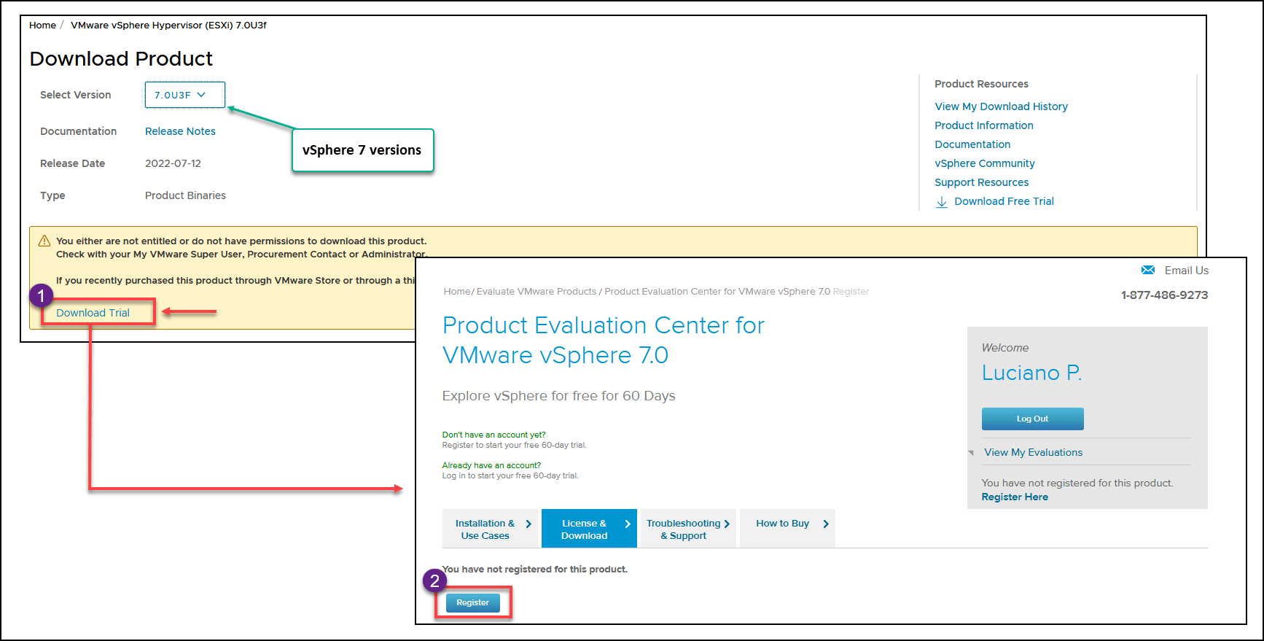The width and height of the screenshot is (1264, 641).
Task: Click the Don't have an account yet? text
Action: click(x=493, y=435)
